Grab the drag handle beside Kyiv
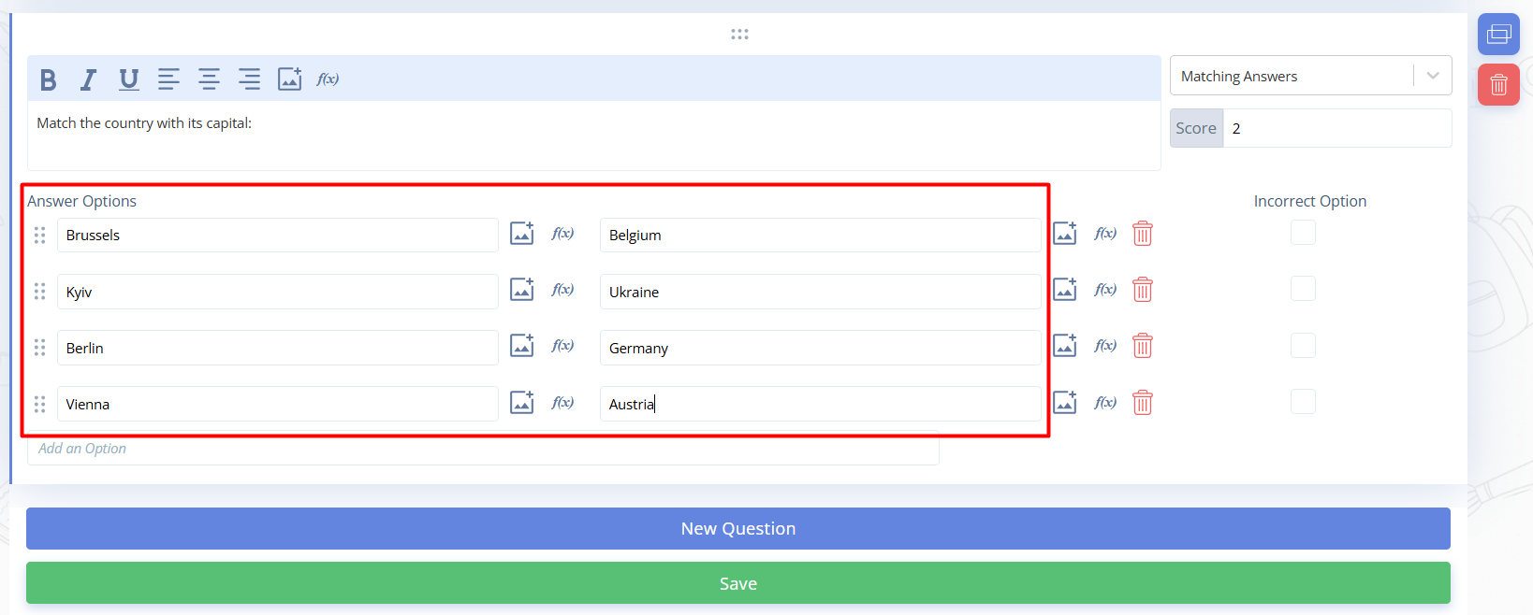The width and height of the screenshot is (1533, 615). click(x=39, y=292)
